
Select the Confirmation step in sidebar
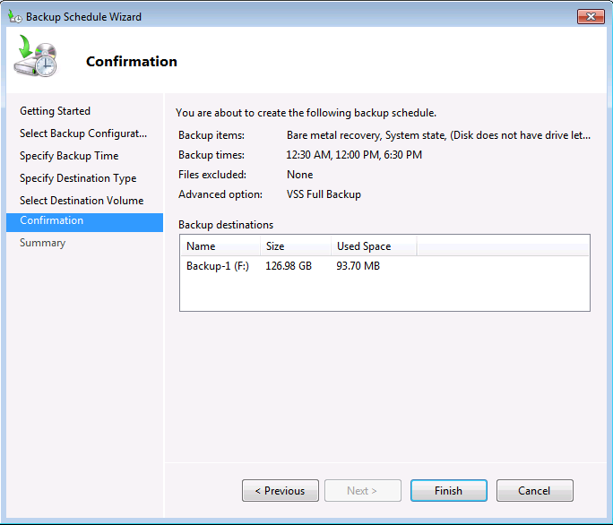(52, 221)
